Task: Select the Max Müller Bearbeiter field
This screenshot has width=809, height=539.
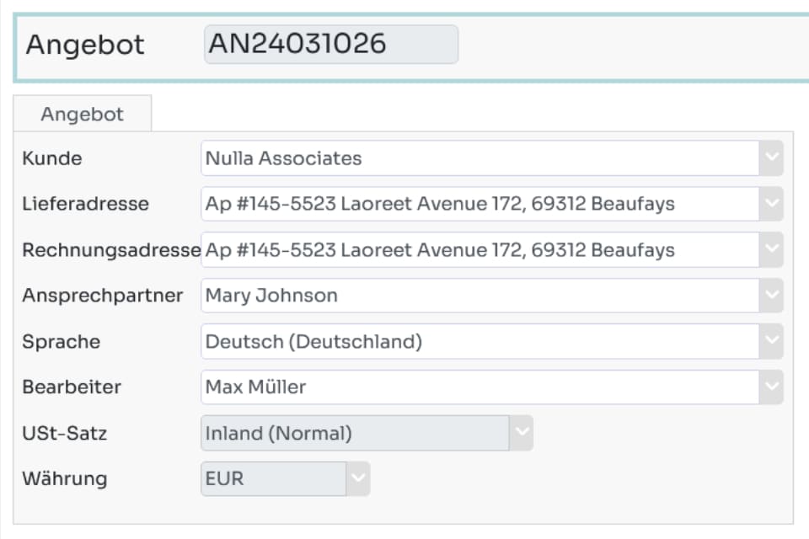Action: (480, 387)
